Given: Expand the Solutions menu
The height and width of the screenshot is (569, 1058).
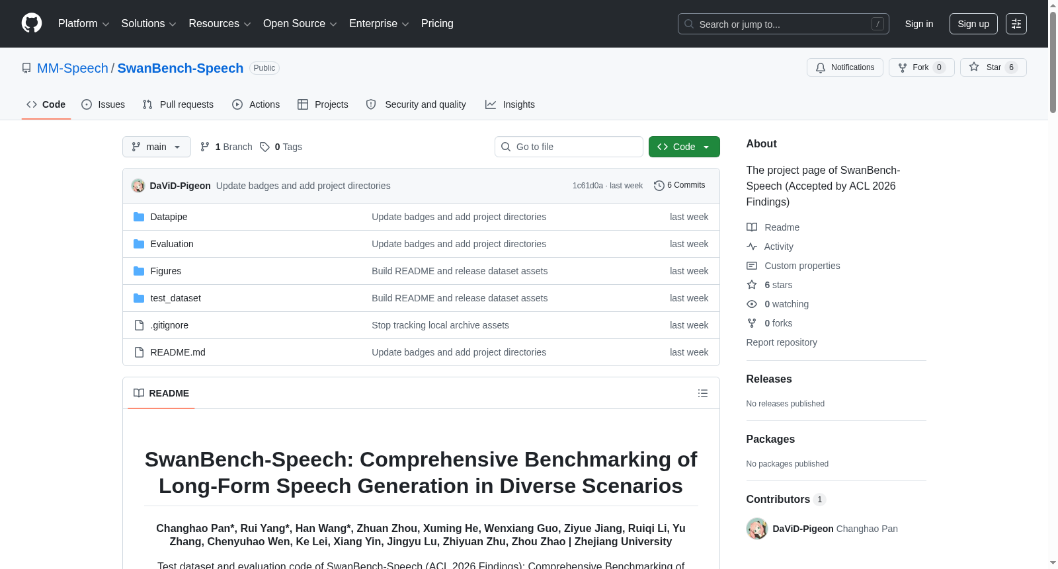Looking at the screenshot, I should pyautogui.click(x=149, y=24).
